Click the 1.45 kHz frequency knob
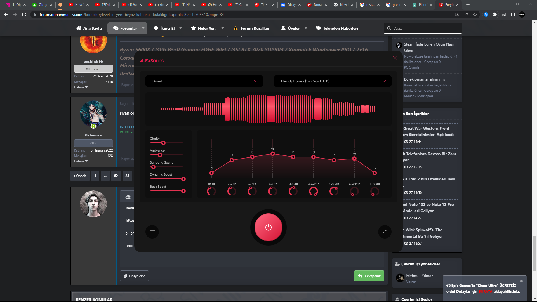The image size is (537, 302). point(293,191)
